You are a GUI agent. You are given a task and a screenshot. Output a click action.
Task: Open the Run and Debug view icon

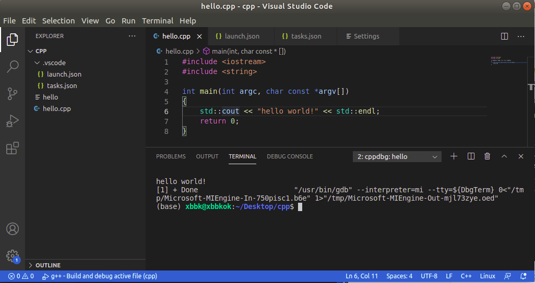[x=13, y=121]
